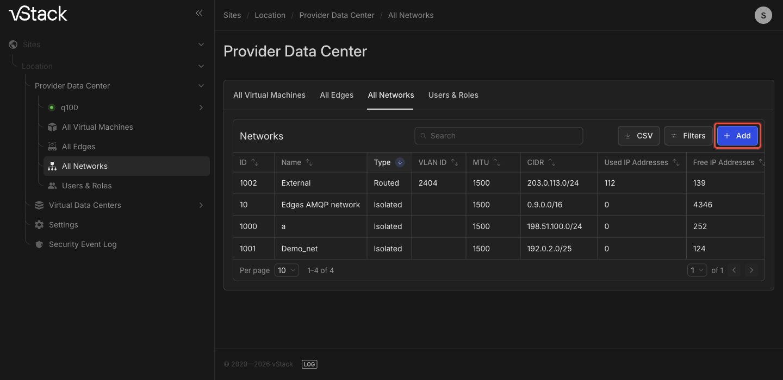Viewport: 783px width, 380px height.
Task: Click free IP count 4346
Action: pos(703,205)
